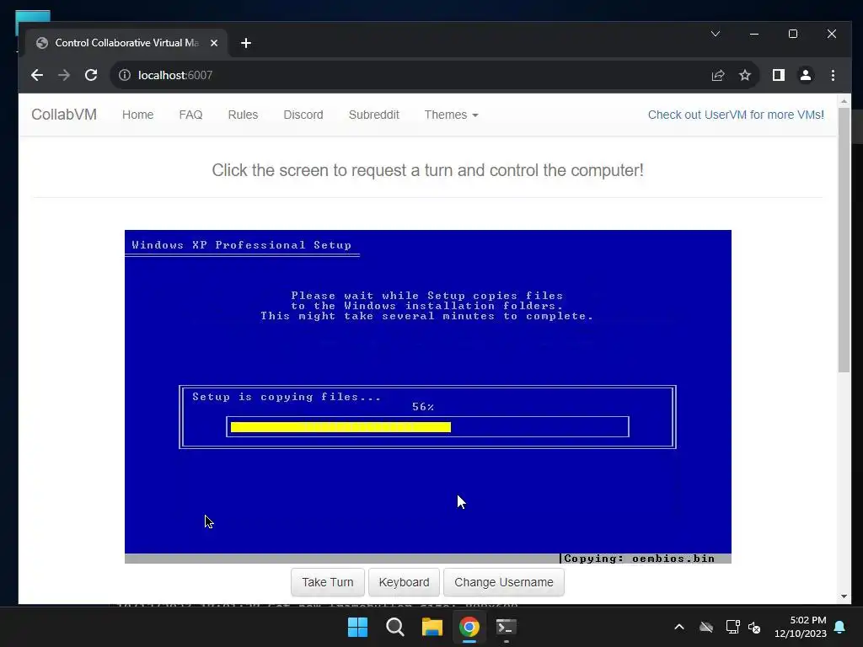This screenshot has width=863, height=647.
Task: Click the network display tray icon
Action: point(732,627)
